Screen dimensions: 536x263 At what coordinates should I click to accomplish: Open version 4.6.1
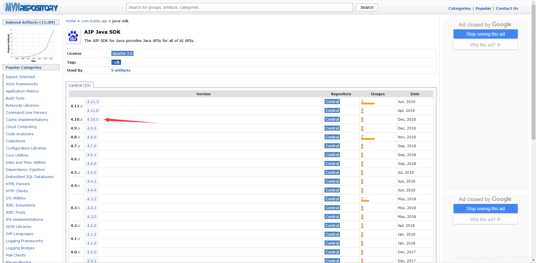point(92,155)
